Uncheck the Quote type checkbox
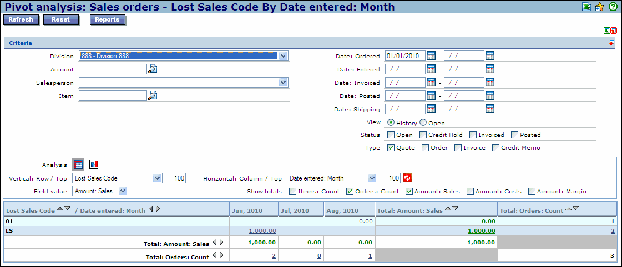The image size is (622, 267). tap(391, 148)
